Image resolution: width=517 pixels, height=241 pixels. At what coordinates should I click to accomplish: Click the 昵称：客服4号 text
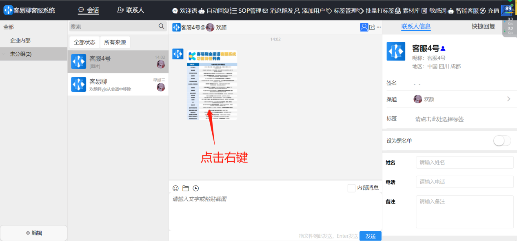tap(429, 58)
